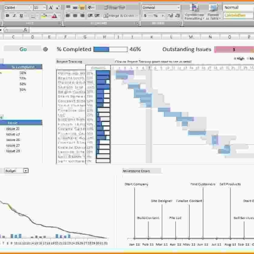Open the Fill Color bucket icon
254x254 pixels.
(x=43, y=16)
